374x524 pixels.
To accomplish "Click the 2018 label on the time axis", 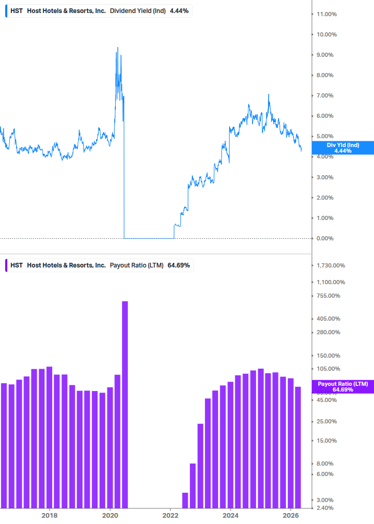I will click(x=50, y=515).
